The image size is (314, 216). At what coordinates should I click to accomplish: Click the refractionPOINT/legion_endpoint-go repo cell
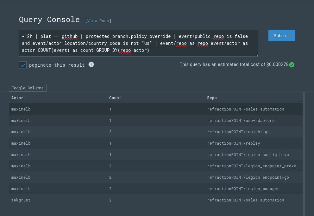click(x=248, y=177)
